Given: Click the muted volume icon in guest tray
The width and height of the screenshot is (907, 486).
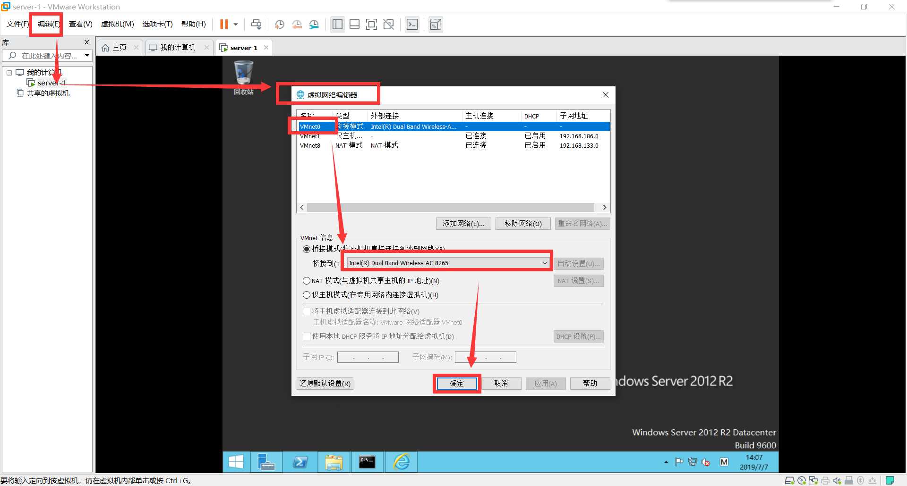Looking at the screenshot, I should click(706, 462).
